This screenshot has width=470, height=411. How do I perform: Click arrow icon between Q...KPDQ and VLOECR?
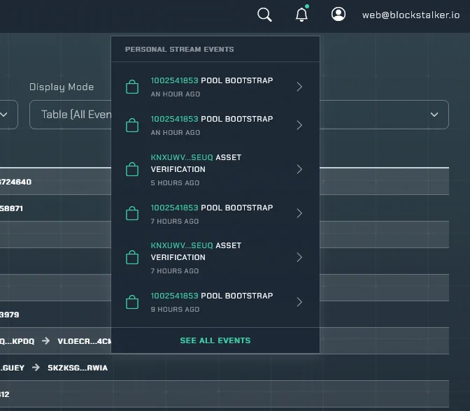pos(46,341)
